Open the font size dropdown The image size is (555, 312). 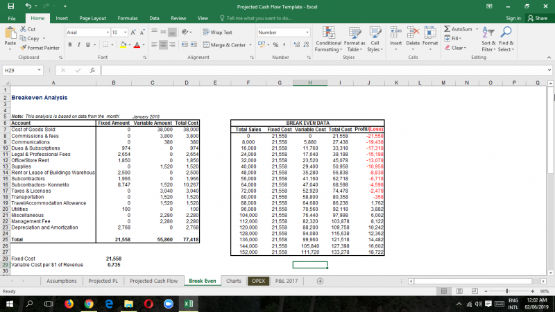tap(124, 32)
